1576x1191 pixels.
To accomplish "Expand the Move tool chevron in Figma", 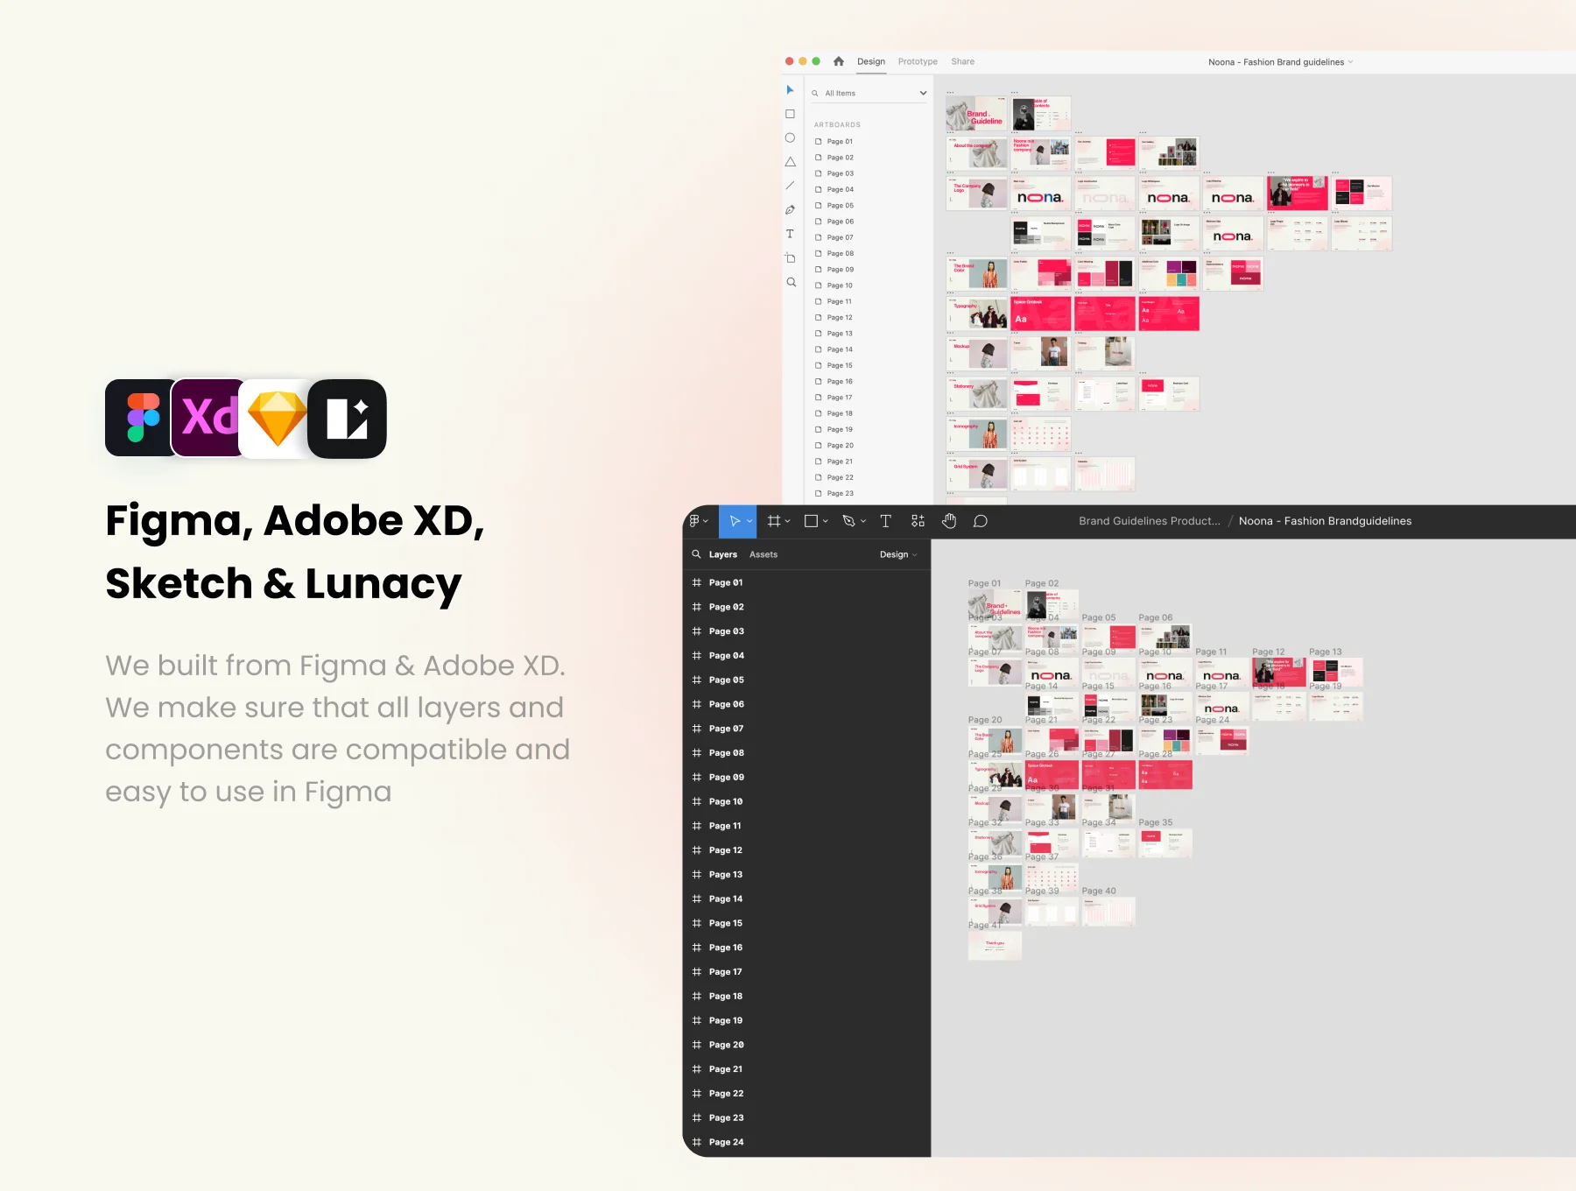I will 749,521.
